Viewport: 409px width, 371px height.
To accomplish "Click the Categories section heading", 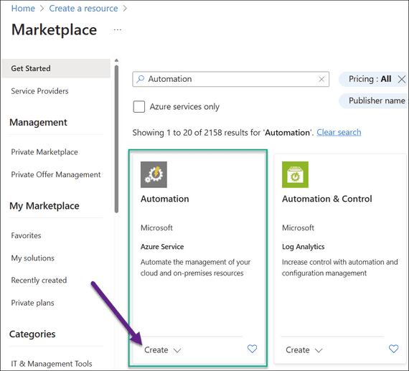I will [32, 334].
